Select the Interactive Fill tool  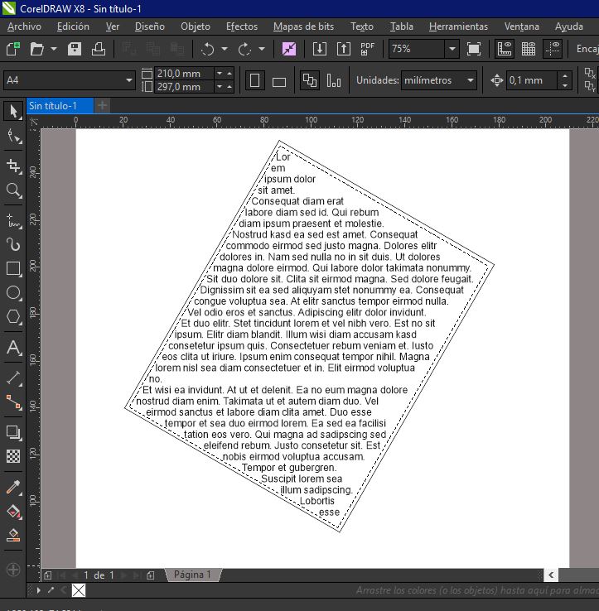tap(13, 512)
